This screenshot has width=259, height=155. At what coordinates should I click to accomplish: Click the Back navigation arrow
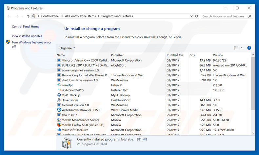(x=9, y=16)
